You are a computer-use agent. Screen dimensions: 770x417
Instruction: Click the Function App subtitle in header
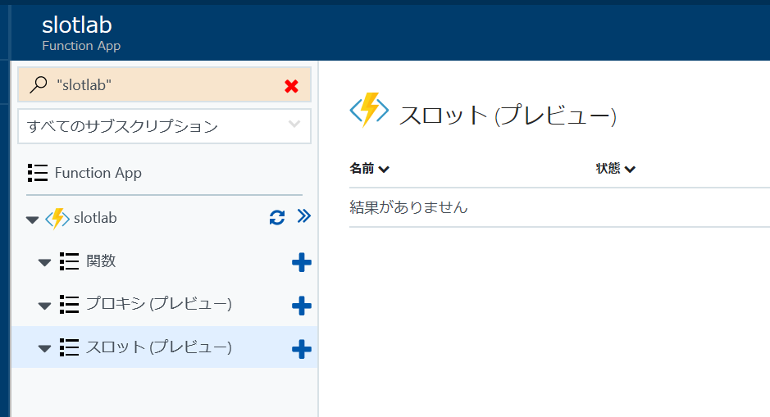[81, 46]
